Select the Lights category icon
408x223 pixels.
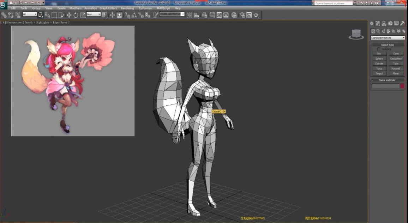click(383, 31)
